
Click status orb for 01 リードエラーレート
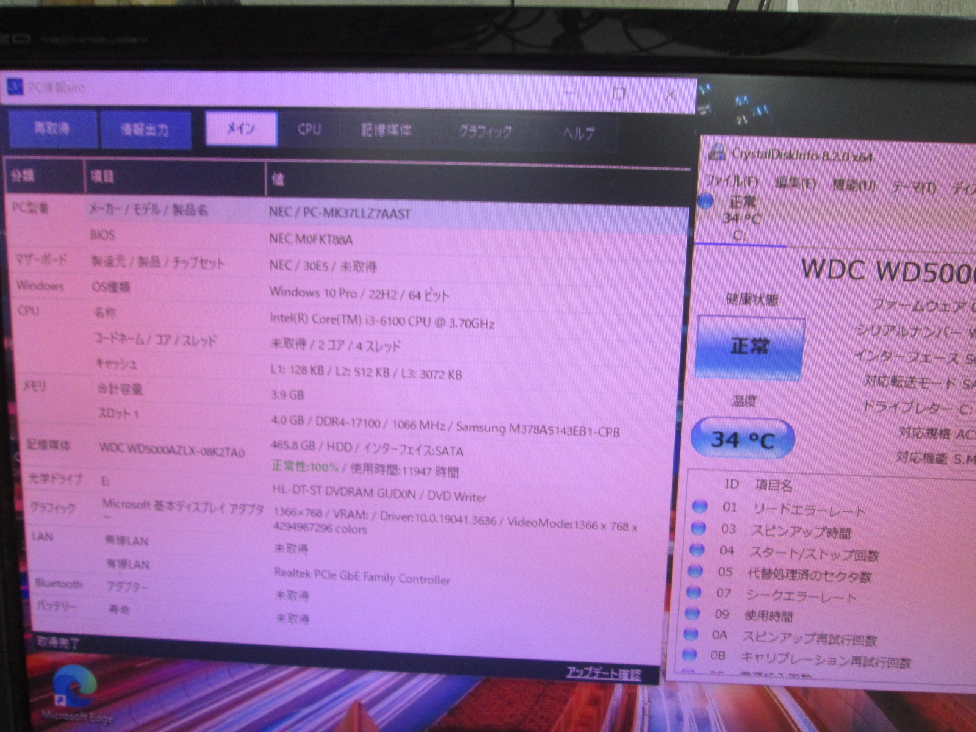[700, 506]
